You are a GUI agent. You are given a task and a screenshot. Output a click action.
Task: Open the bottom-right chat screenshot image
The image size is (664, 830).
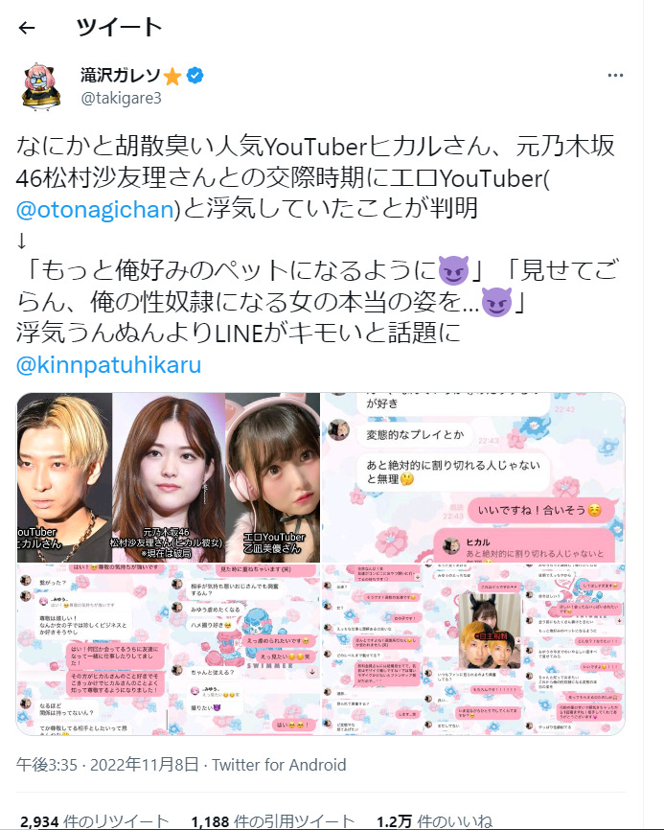(x=473, y=649)
